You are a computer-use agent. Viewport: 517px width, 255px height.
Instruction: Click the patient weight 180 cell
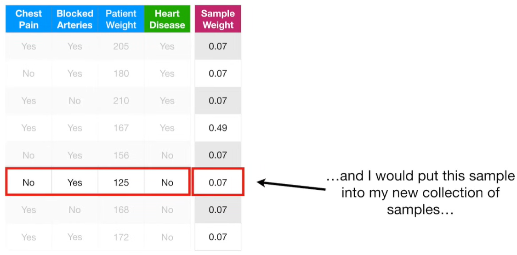121,74
